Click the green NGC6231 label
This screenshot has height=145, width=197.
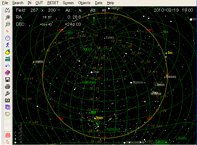113,129
